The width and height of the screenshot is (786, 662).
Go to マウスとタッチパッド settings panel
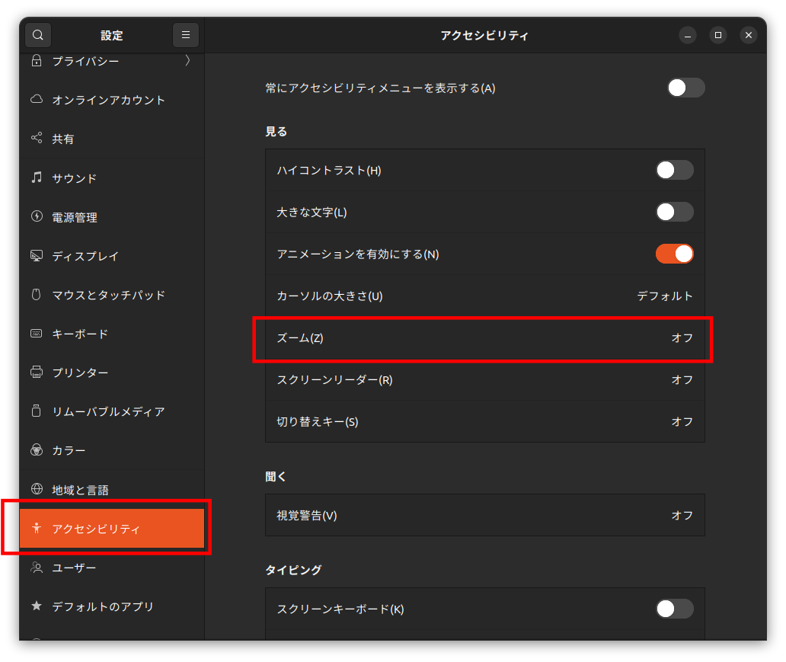(112, 295)
